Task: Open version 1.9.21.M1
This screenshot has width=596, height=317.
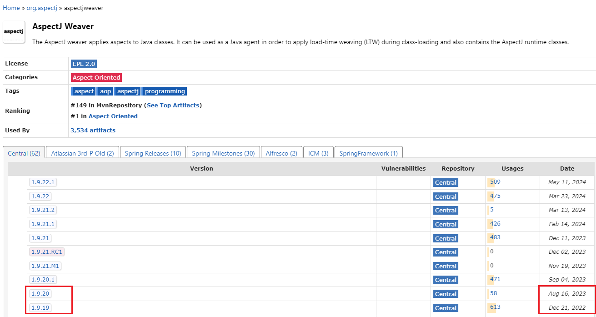Action: point(45,266)
